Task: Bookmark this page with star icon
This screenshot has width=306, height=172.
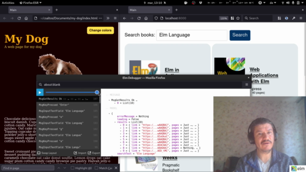Action: click(x=238, y=18)
